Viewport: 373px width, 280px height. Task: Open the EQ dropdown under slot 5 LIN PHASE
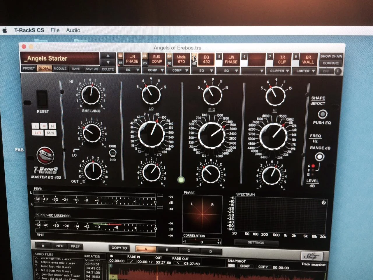227,71
